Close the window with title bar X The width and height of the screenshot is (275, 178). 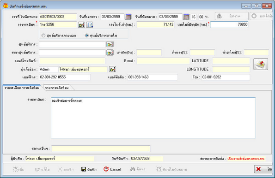(267, 6)
